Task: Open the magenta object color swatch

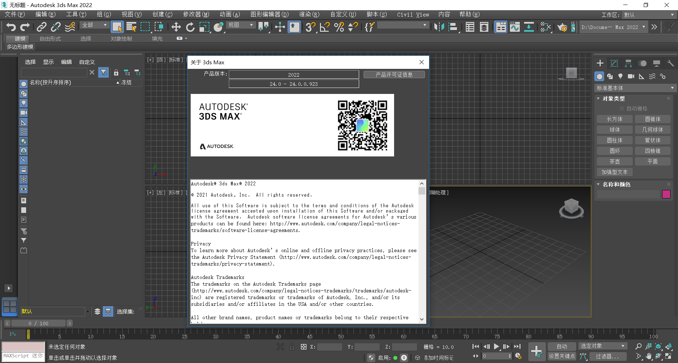Action: click(666, 194)
